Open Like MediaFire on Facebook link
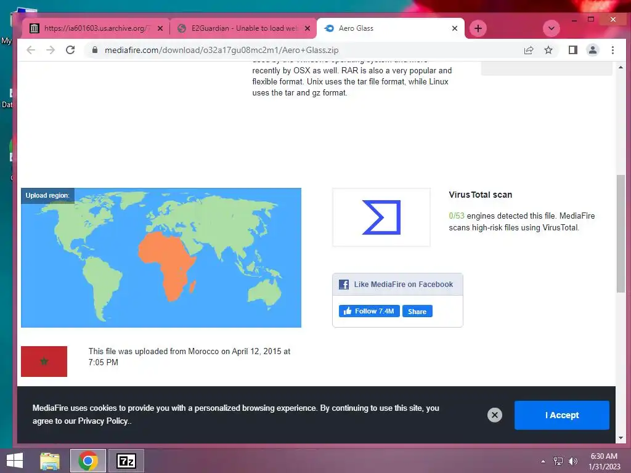631x473 pixels. point(403,285)
